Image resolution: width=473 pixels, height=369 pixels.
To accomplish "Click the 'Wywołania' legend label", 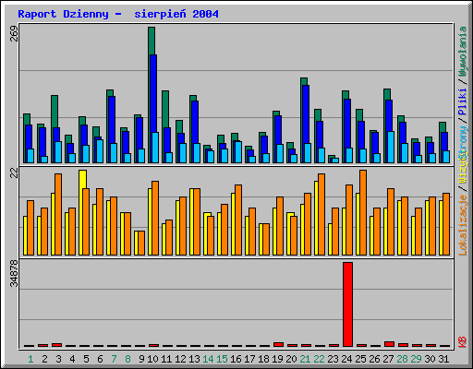I will click(x=463, y=52).
